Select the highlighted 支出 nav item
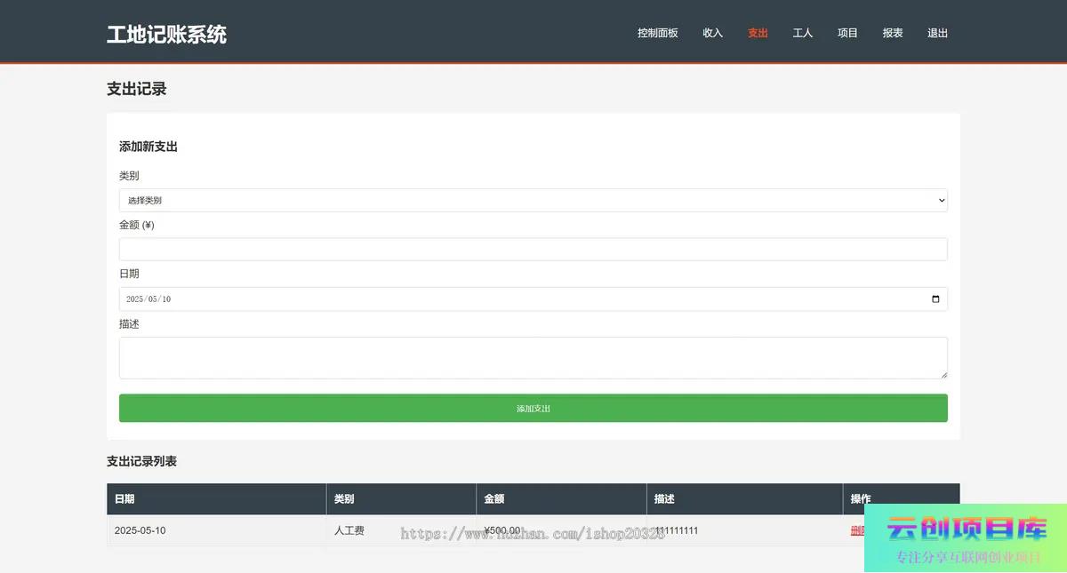This screenshot has height=573, width=1067. pyautogui.click(x=758, y=33)
